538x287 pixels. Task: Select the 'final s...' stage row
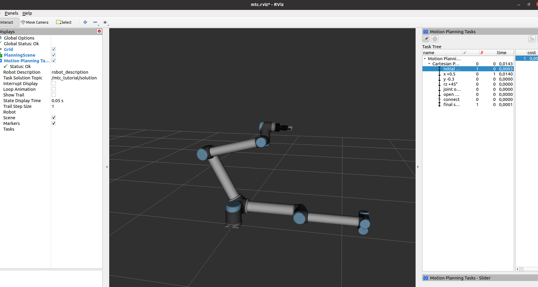tap(468, 105)
